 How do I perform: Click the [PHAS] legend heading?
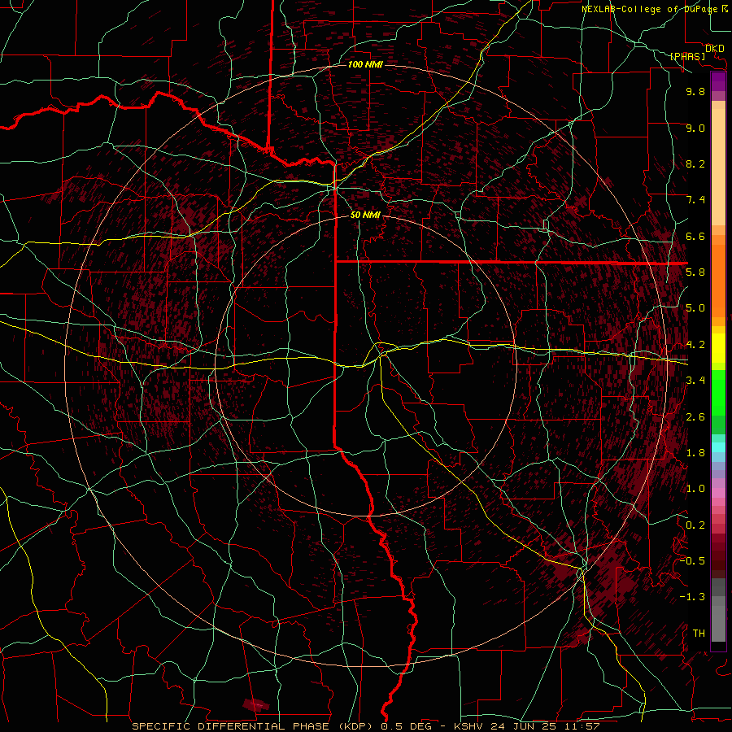point(687,57)
